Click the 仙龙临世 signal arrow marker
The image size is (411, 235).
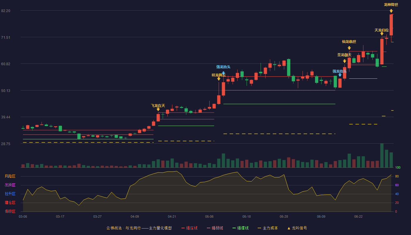349,48
